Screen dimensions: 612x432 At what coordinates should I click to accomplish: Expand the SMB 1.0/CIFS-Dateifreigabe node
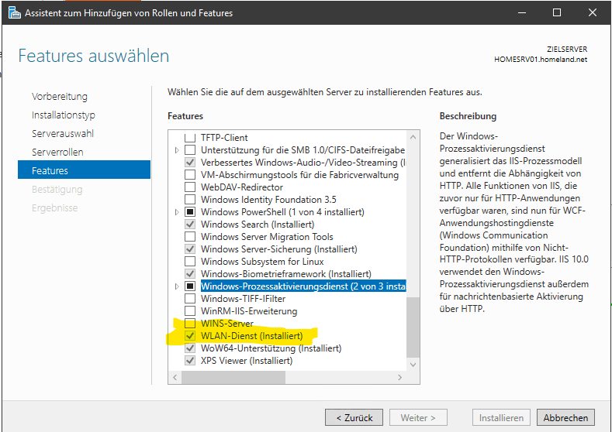point(177,149)
